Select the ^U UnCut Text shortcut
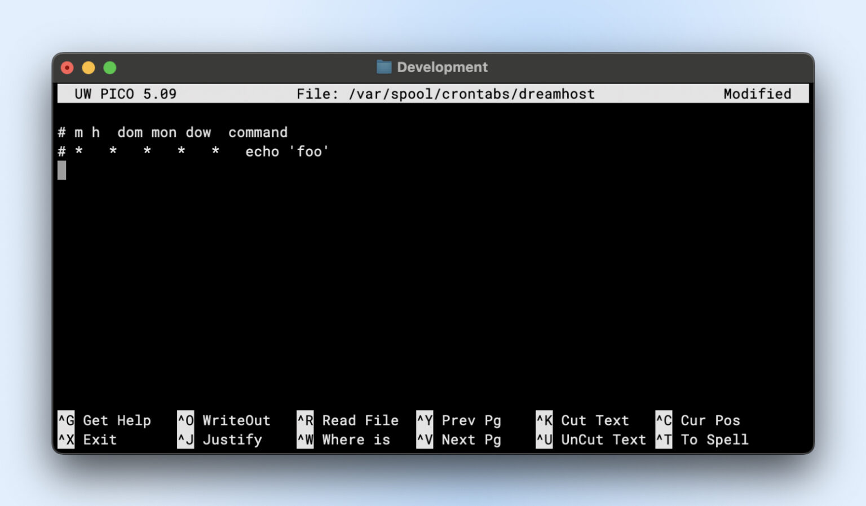The width and height of the screenshot is (866, 506). (x=591, y=440)
